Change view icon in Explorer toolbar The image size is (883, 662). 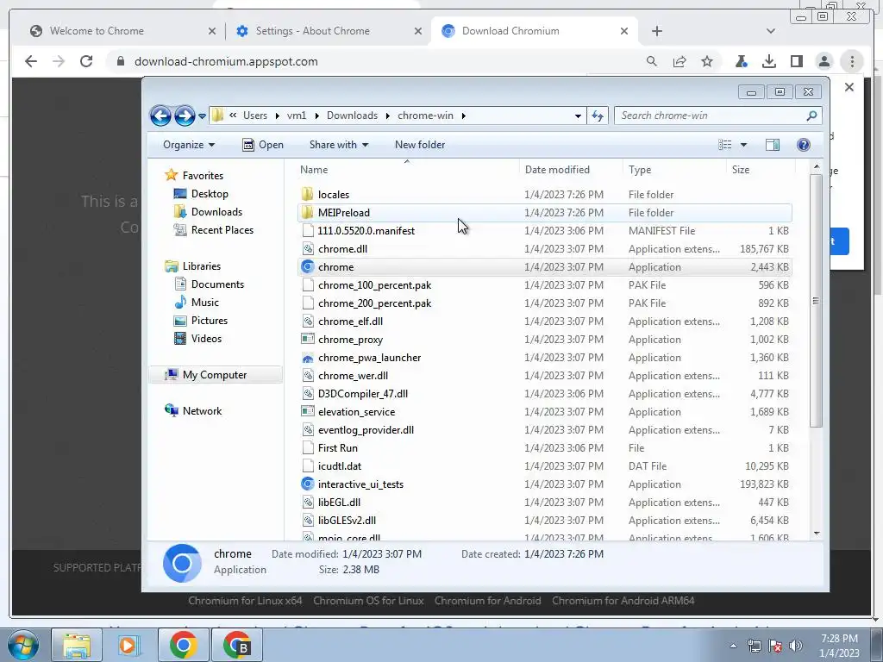(724, 145)
